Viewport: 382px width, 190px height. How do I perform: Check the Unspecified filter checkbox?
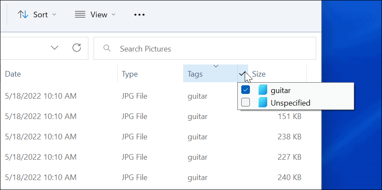coord(246,103)
